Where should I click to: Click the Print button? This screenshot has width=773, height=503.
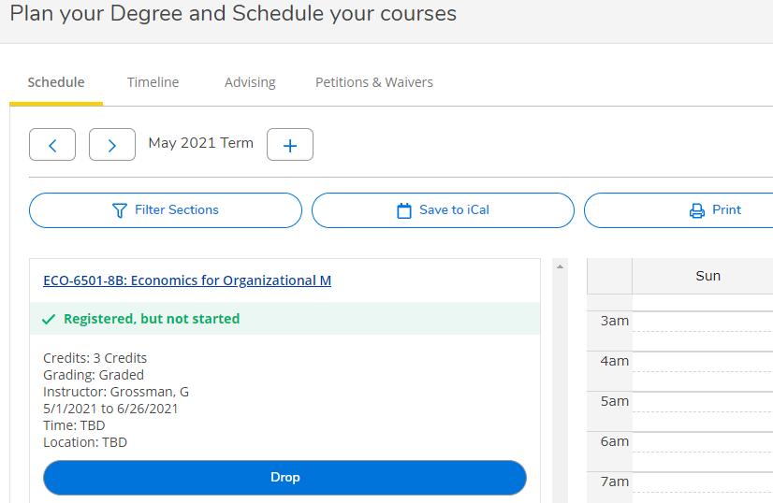pos(678,210)
